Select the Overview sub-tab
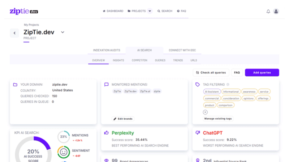The width and height of the screenshot is (289, 162). pos(98,60)
